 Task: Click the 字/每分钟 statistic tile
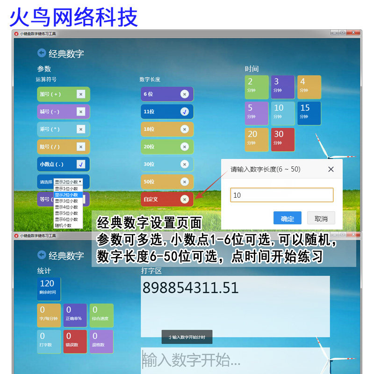(49, 315)
